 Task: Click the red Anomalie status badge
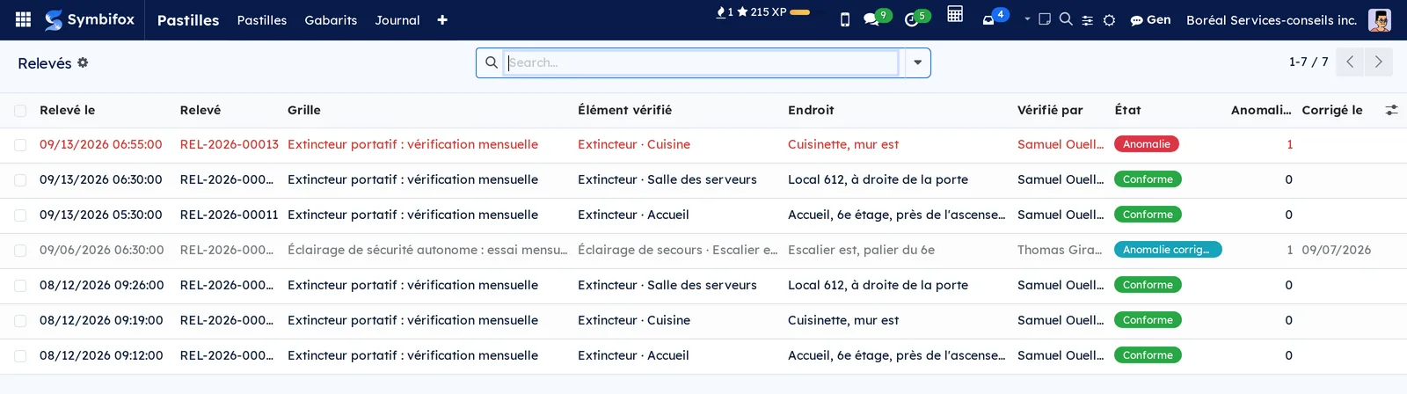point(1147,144)
